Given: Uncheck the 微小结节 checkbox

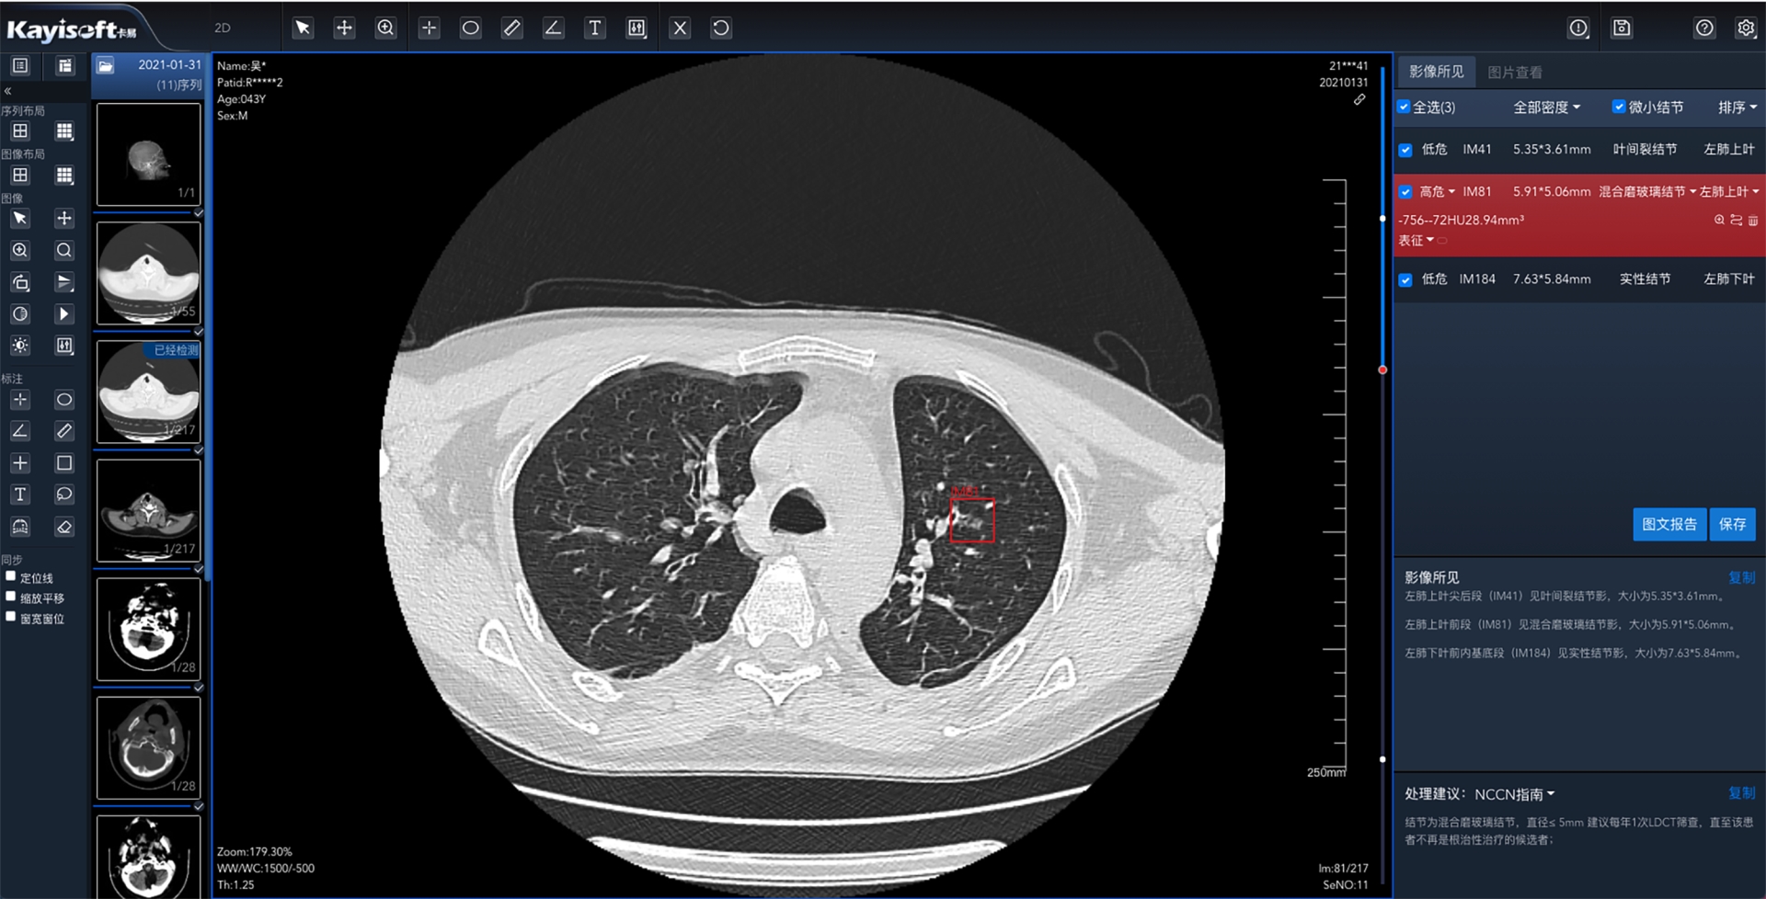Looking at the screenshot, I should tap(1618, 107).
